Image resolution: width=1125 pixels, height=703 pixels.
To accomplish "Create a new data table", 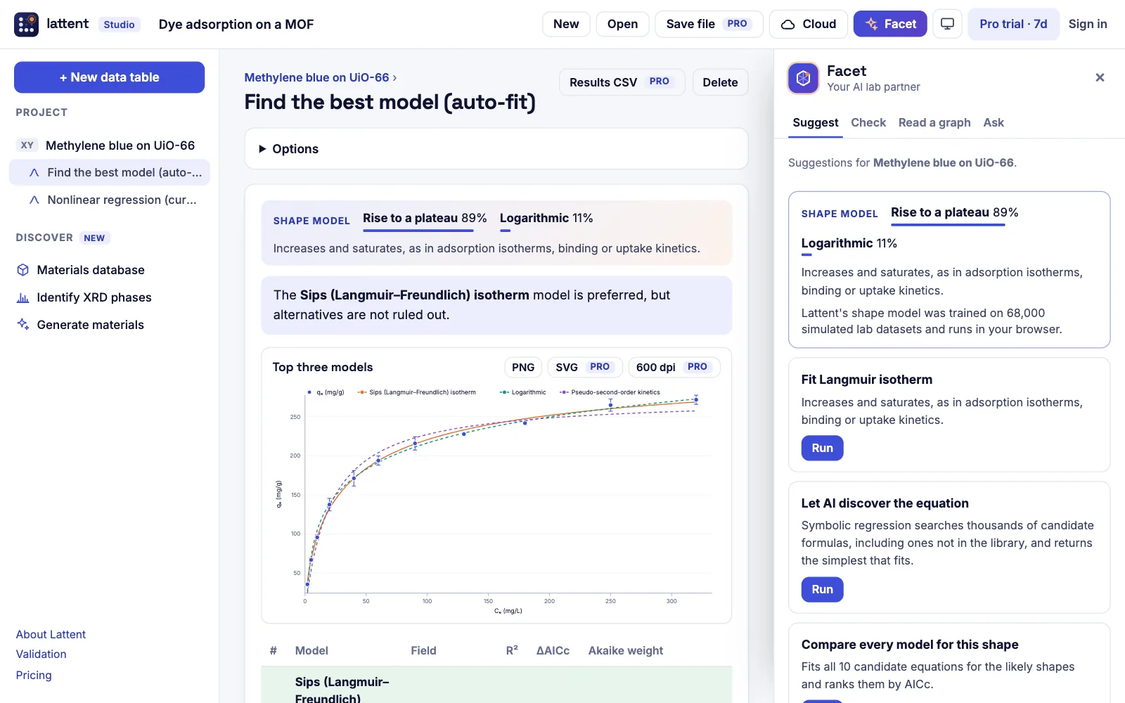I will 109,77.
